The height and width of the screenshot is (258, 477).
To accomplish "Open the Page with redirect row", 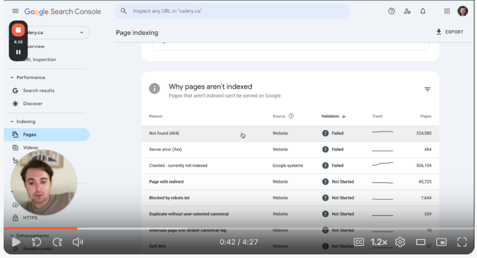I will click(290, 182).
